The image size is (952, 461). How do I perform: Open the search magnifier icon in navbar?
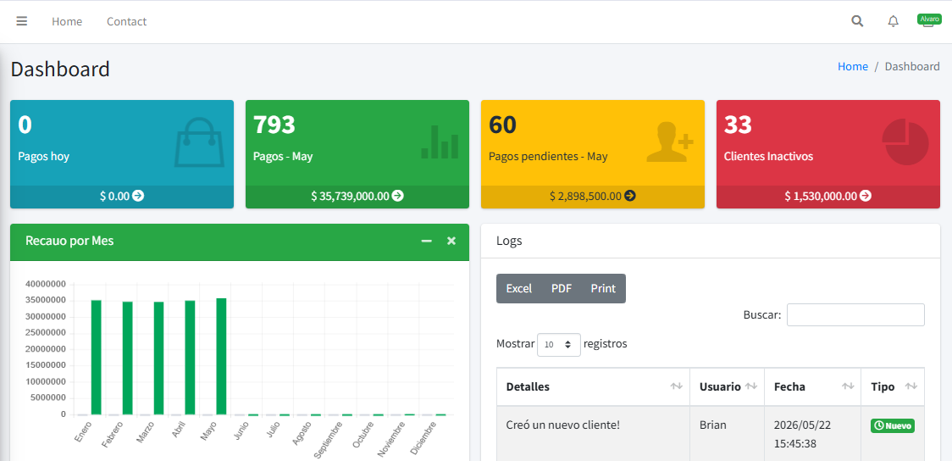(857, 21)
